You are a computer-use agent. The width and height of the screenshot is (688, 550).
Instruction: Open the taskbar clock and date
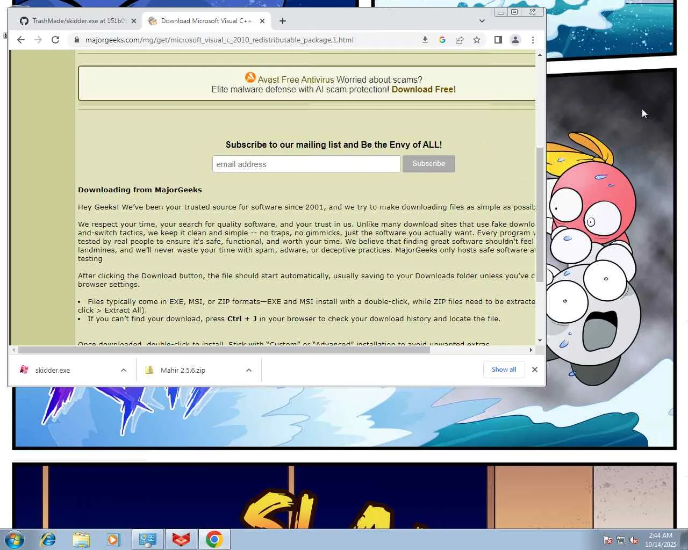coord(661,540)
